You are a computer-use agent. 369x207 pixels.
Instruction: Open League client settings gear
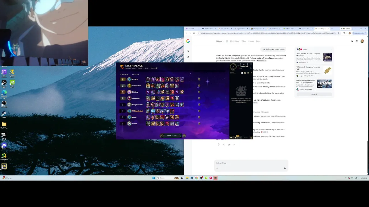pyautogui.click(x=247, y=64)
